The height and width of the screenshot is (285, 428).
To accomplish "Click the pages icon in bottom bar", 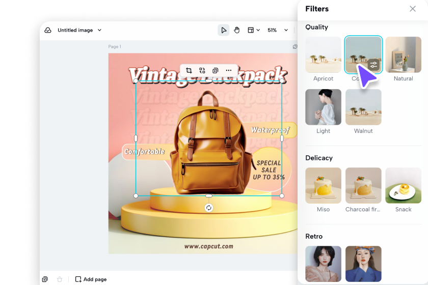I will tap(45, 279).
